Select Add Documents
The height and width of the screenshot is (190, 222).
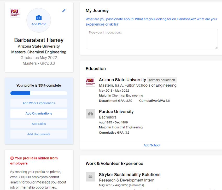(x=39, y=134)
